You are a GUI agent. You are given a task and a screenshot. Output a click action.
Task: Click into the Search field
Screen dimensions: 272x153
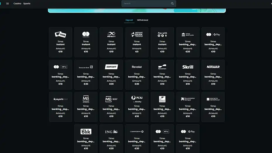coord(149,4)
